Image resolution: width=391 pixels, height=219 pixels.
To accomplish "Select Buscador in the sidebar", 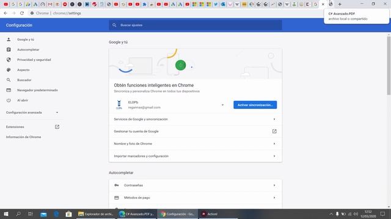I will 24,80.
